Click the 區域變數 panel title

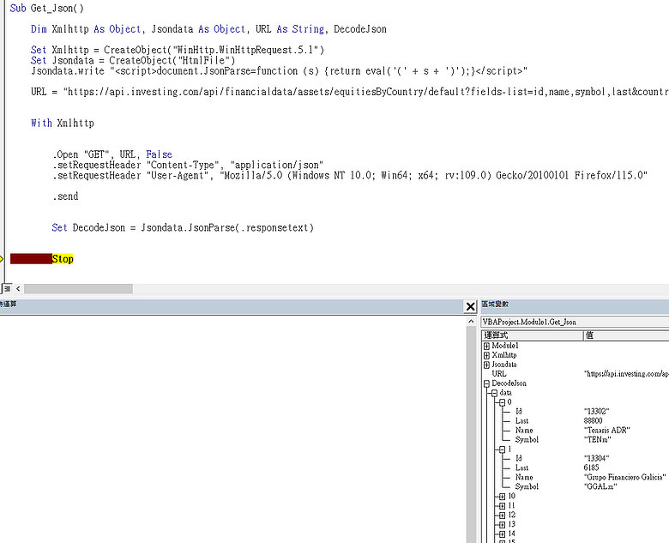click(495, 304)
